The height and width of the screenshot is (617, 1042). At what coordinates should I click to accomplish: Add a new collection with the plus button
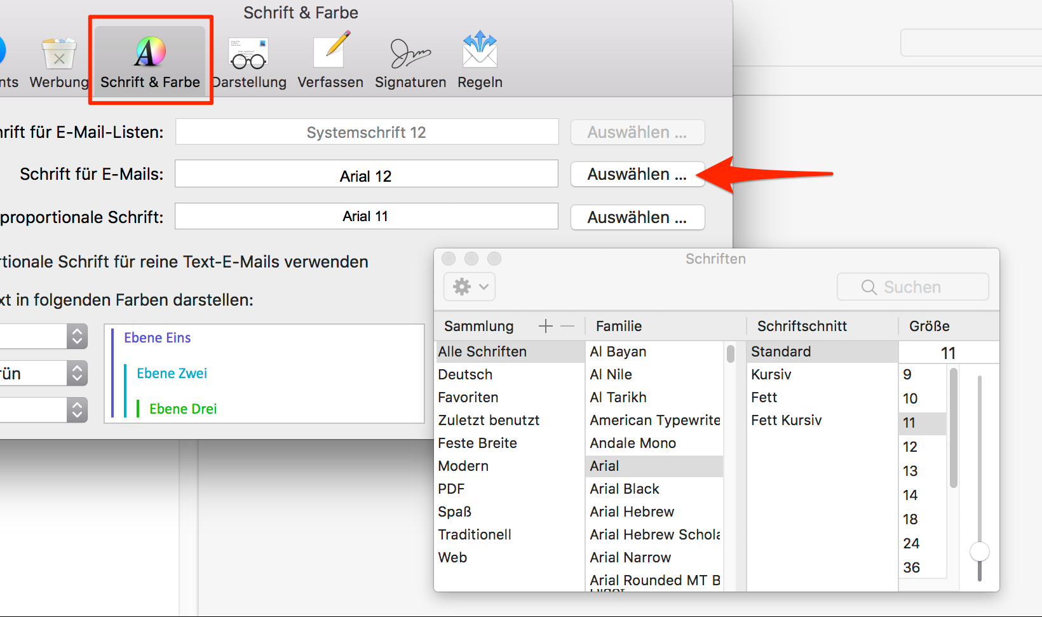pyautogui.click(x=545, y=326)
